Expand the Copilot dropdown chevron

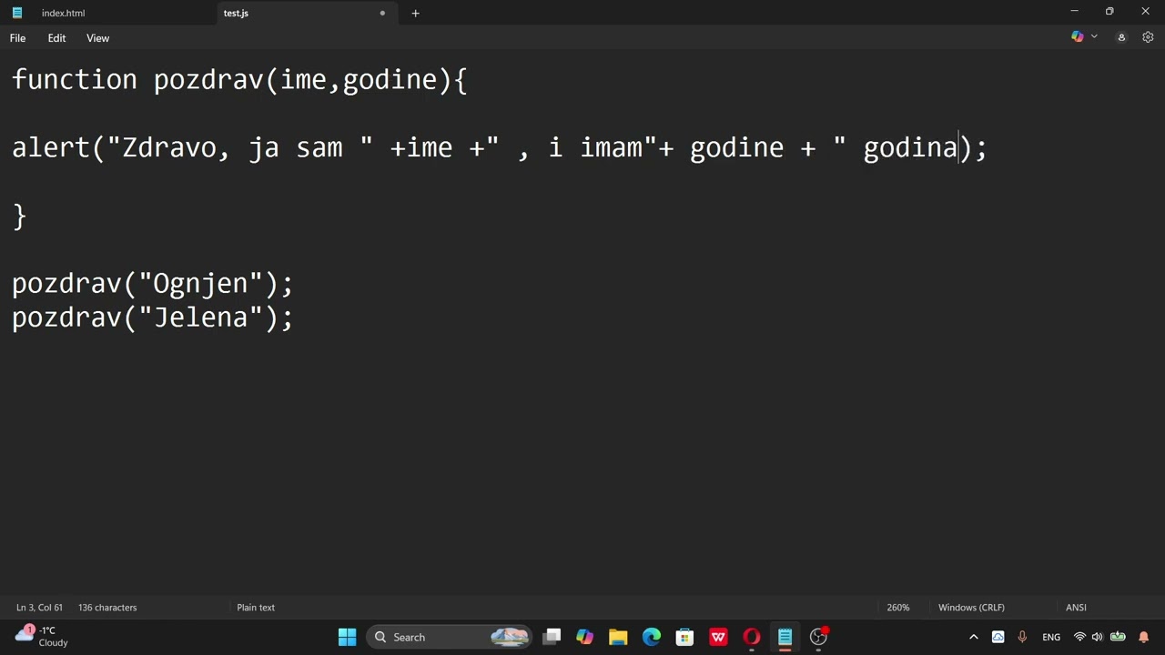1094,37
